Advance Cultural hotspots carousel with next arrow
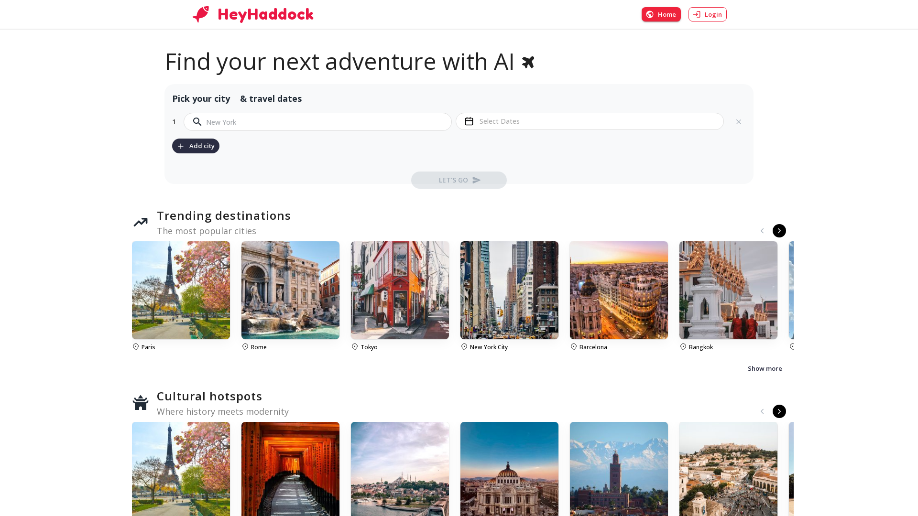Viewport: 918px width, 516px height. pos(779,411)
